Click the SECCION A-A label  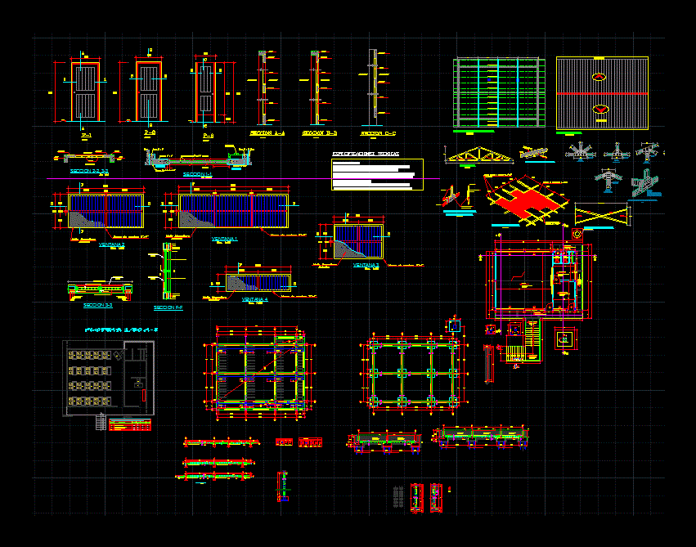267,132
